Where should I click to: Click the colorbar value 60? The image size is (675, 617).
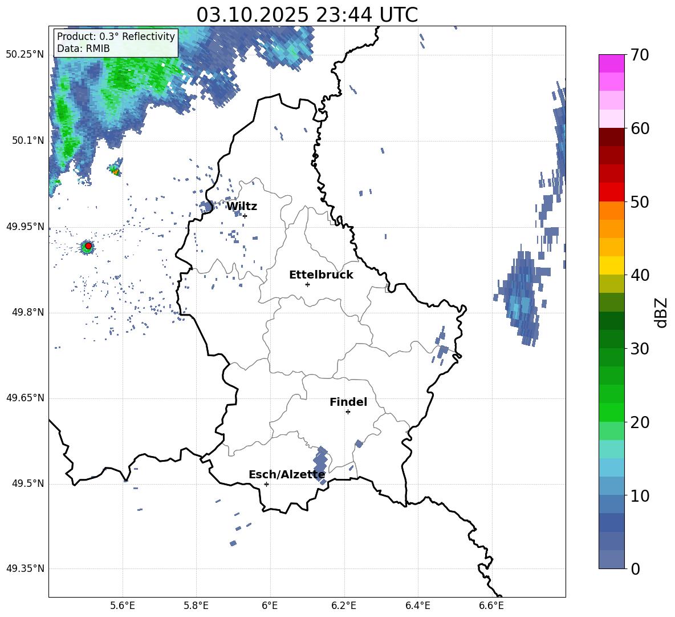pyautogui.click(x=640, y=128)
